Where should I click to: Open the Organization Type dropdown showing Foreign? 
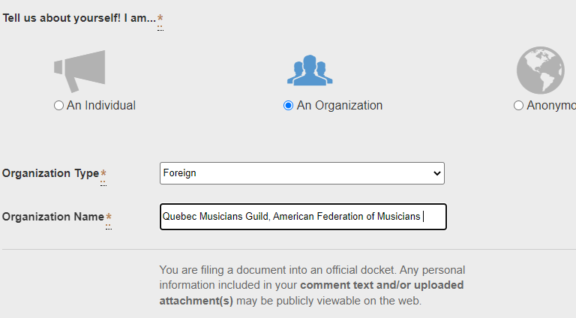click(x=302, y=173)
